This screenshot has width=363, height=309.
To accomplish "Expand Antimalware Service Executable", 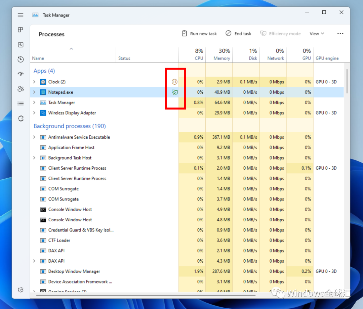I will pos(34,137).
